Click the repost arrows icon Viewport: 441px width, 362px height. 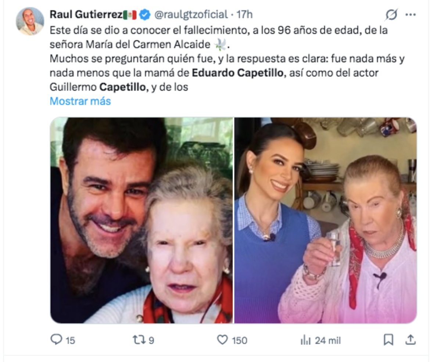[139, 340]
